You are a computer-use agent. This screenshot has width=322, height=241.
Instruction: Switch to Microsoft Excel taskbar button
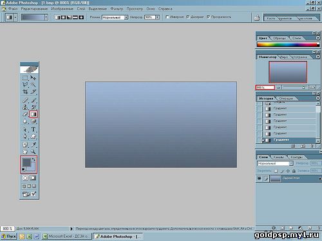pos(66,237)
